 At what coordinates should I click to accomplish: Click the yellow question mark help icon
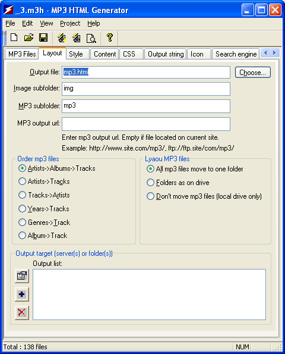point(110,37)
